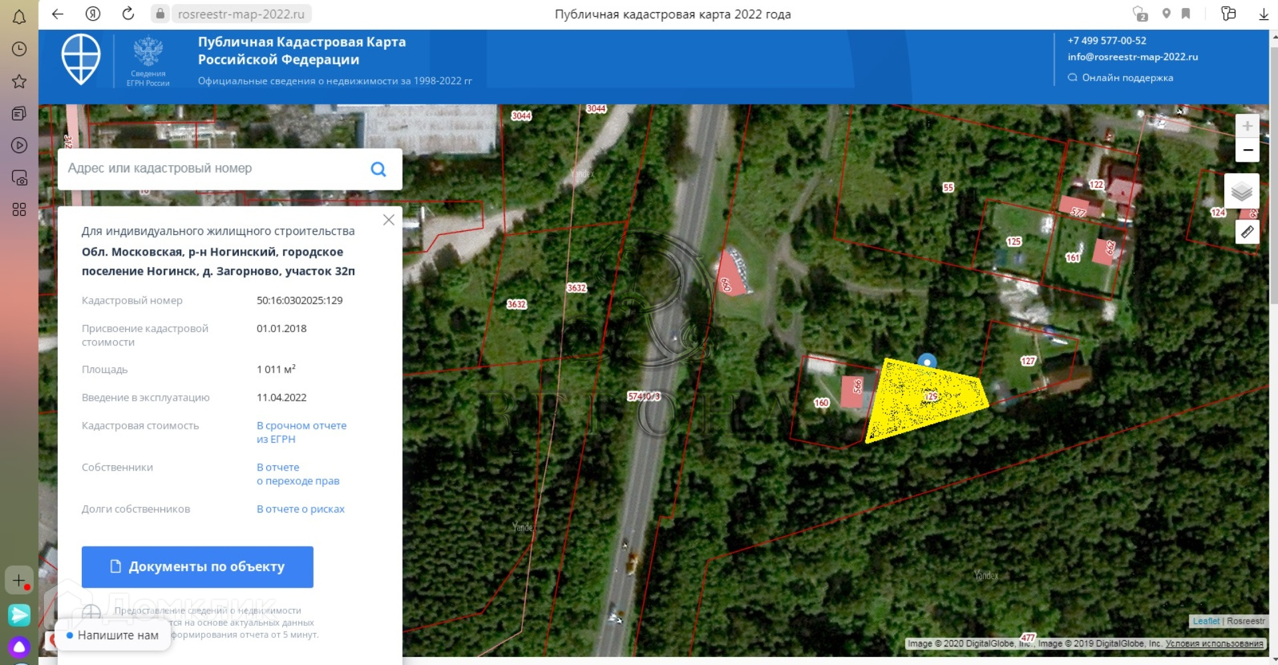Call the phone number +7 499 577-00-52

[1107, 41]
